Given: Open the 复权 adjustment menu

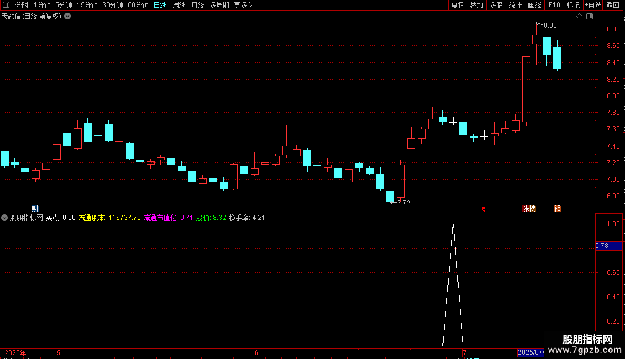Looking at the screenshot, I should tap(457, 5).
